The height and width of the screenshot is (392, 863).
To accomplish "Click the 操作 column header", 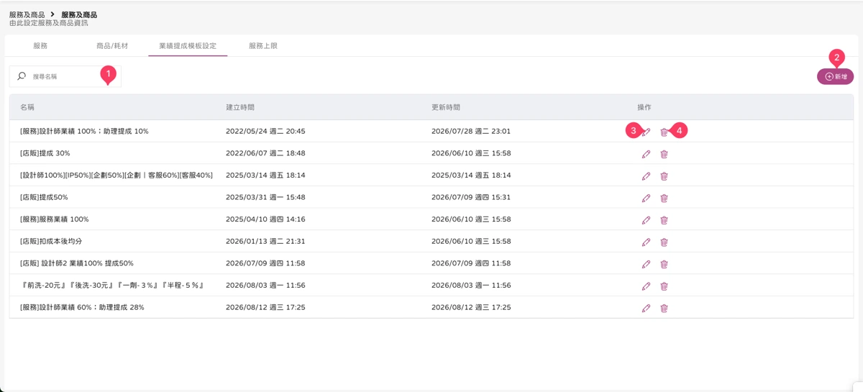I will tap(644, 107).
